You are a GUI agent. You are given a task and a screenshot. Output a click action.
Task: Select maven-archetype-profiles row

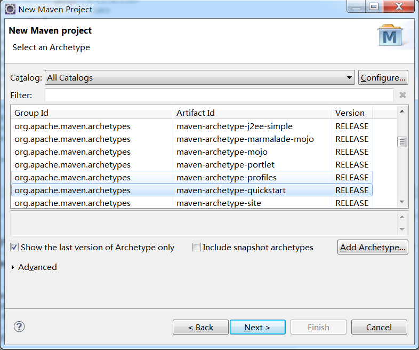coord(191,178)
